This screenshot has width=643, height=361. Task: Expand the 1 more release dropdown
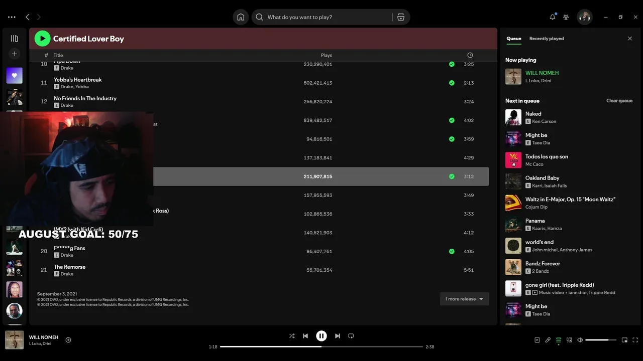pyautogui.click(x=464, y=299)
